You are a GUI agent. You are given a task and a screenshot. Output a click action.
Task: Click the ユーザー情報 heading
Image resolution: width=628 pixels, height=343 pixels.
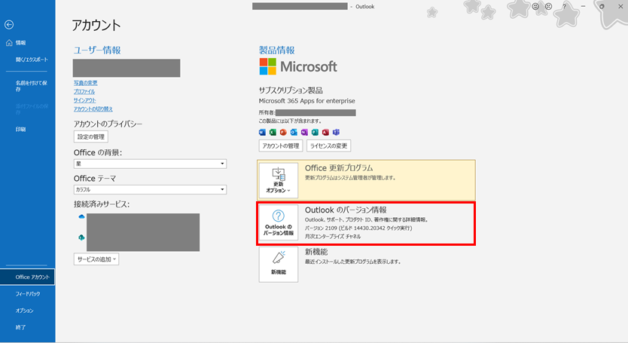point(97,51)
